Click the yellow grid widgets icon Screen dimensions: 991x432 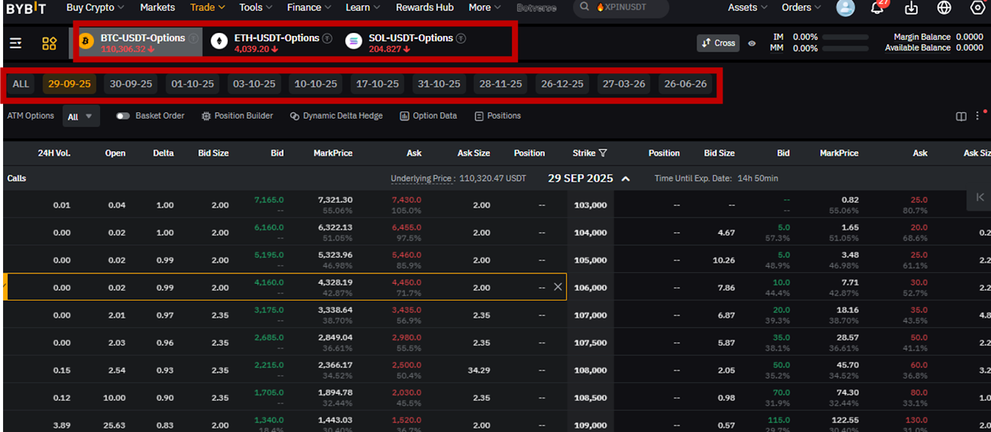[x=49, y=43]
